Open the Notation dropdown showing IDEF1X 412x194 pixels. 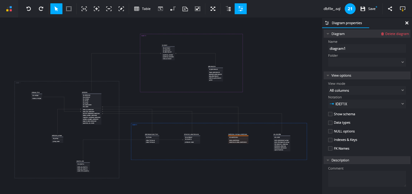point(367,104)
